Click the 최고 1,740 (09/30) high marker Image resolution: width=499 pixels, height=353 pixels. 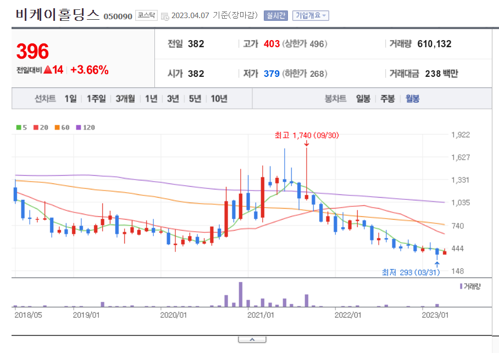pos(307,136)
